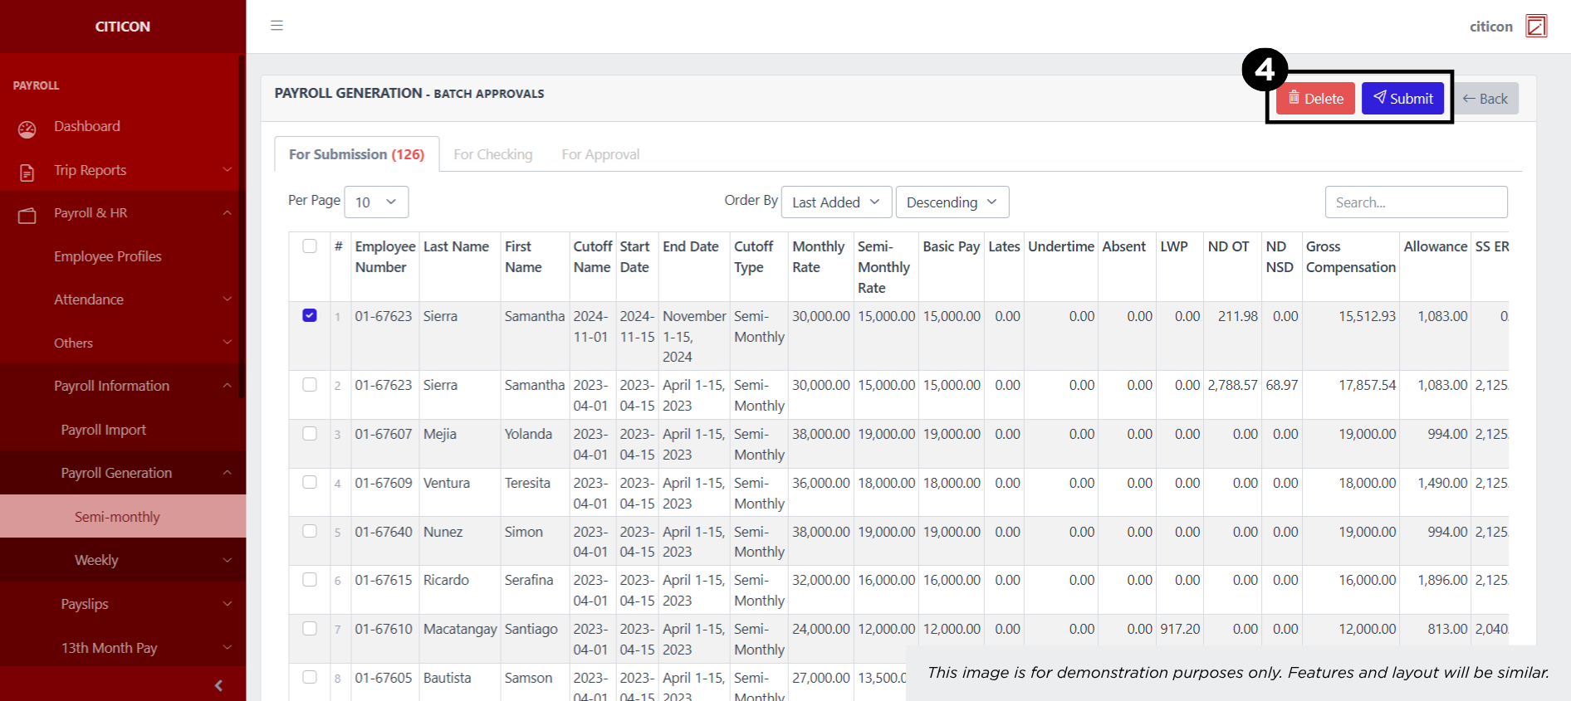Select Semi-monthly in the sidebar

point(123,517)
